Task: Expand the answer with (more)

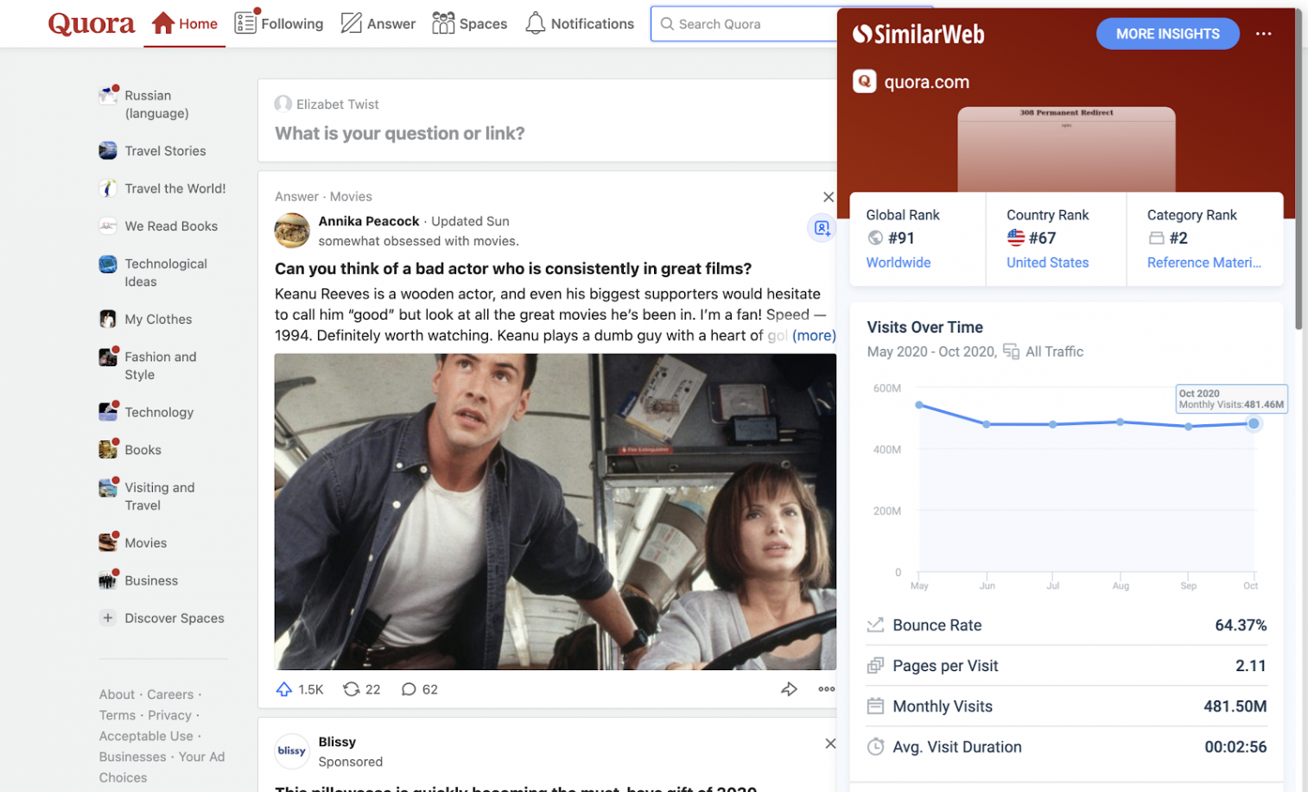Action: tap(814, 335)
